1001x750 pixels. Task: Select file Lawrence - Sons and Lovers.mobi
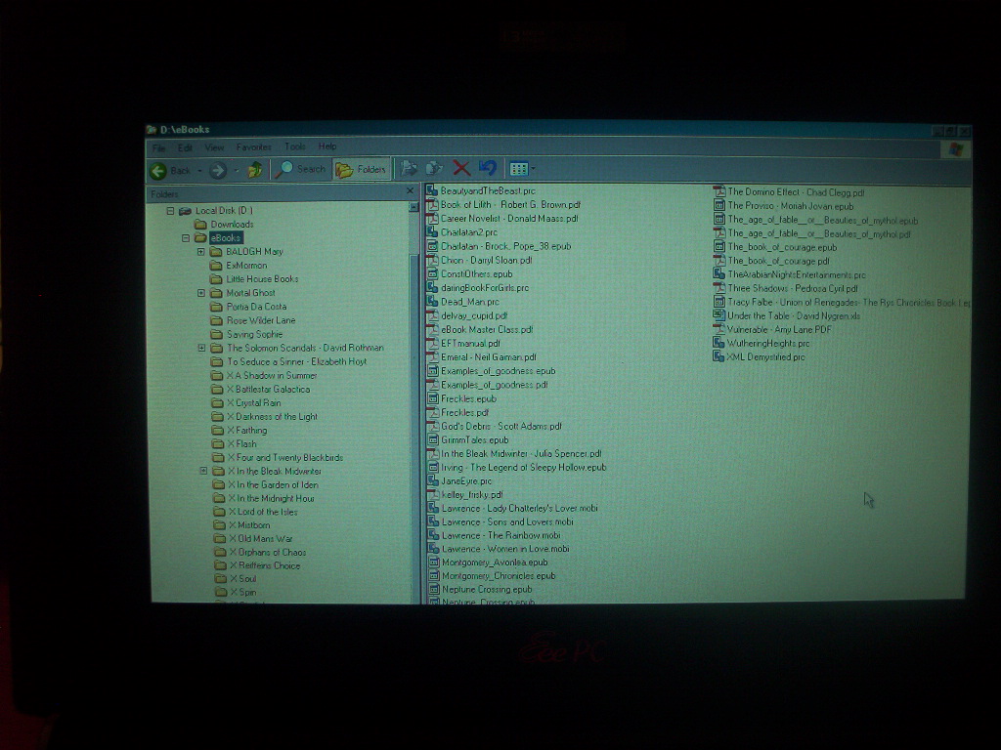507,521
